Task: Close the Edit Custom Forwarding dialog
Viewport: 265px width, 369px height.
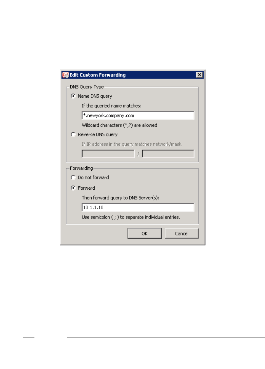Action: click(200, 75)
